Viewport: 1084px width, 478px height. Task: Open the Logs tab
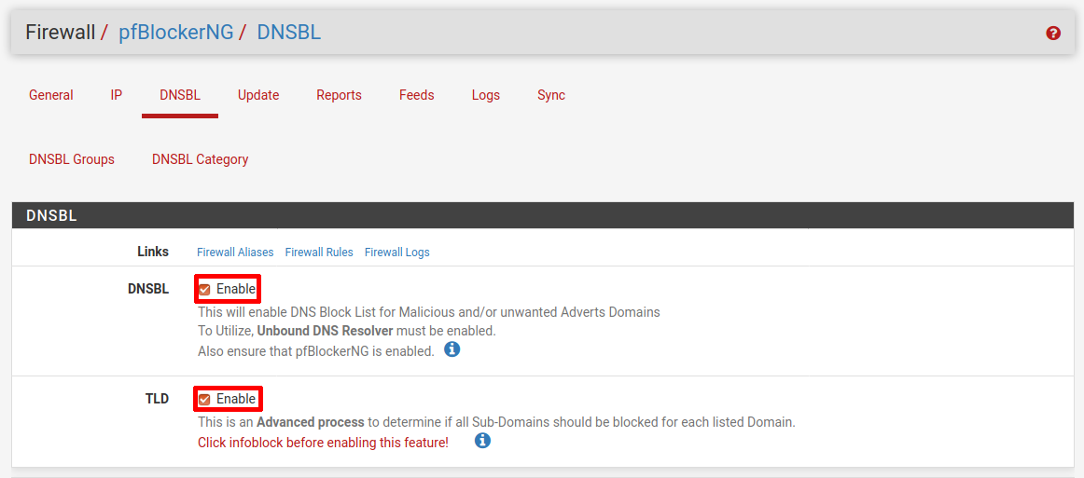pos(486,95)
